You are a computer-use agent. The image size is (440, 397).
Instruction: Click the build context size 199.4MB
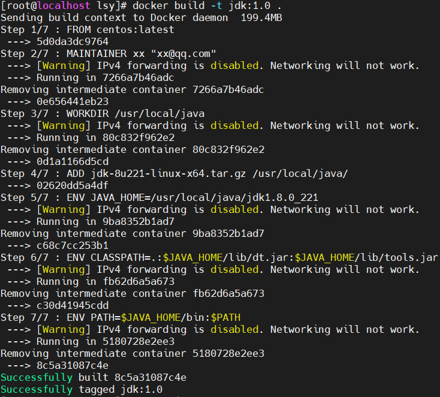(x=261, y=17)
